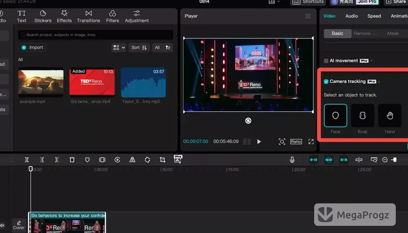Click the Import button
Screen dimensions: 408x233
33,48
